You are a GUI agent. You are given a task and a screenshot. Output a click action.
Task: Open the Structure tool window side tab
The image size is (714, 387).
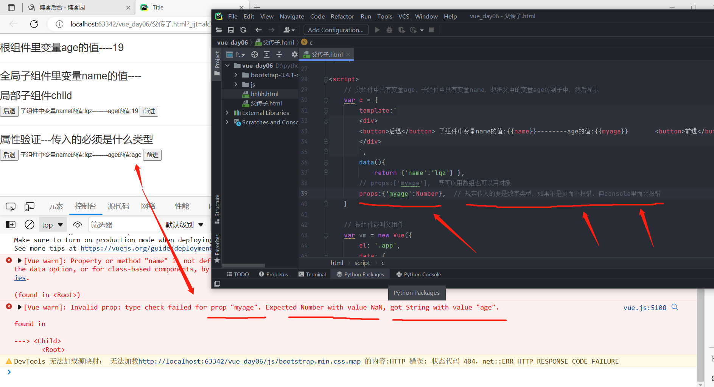tap(217, 209)
